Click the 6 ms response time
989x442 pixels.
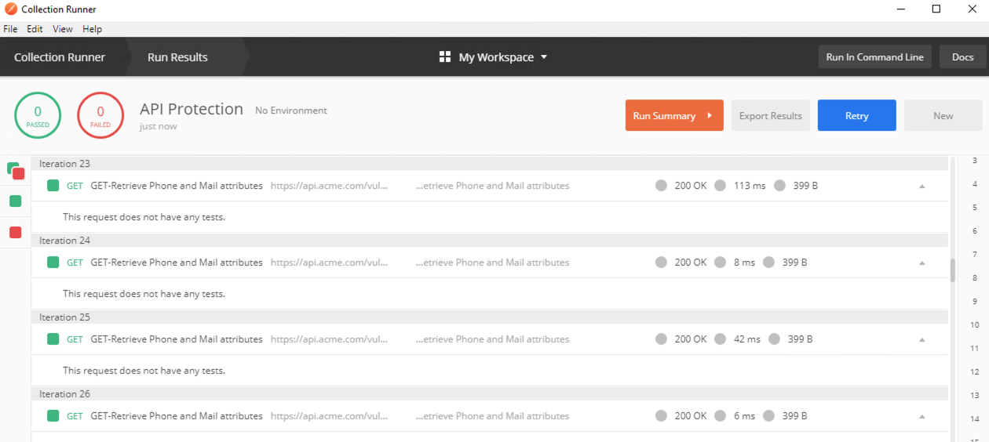744,416
